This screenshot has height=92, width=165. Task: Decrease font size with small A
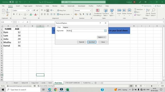tap(37, 10)
